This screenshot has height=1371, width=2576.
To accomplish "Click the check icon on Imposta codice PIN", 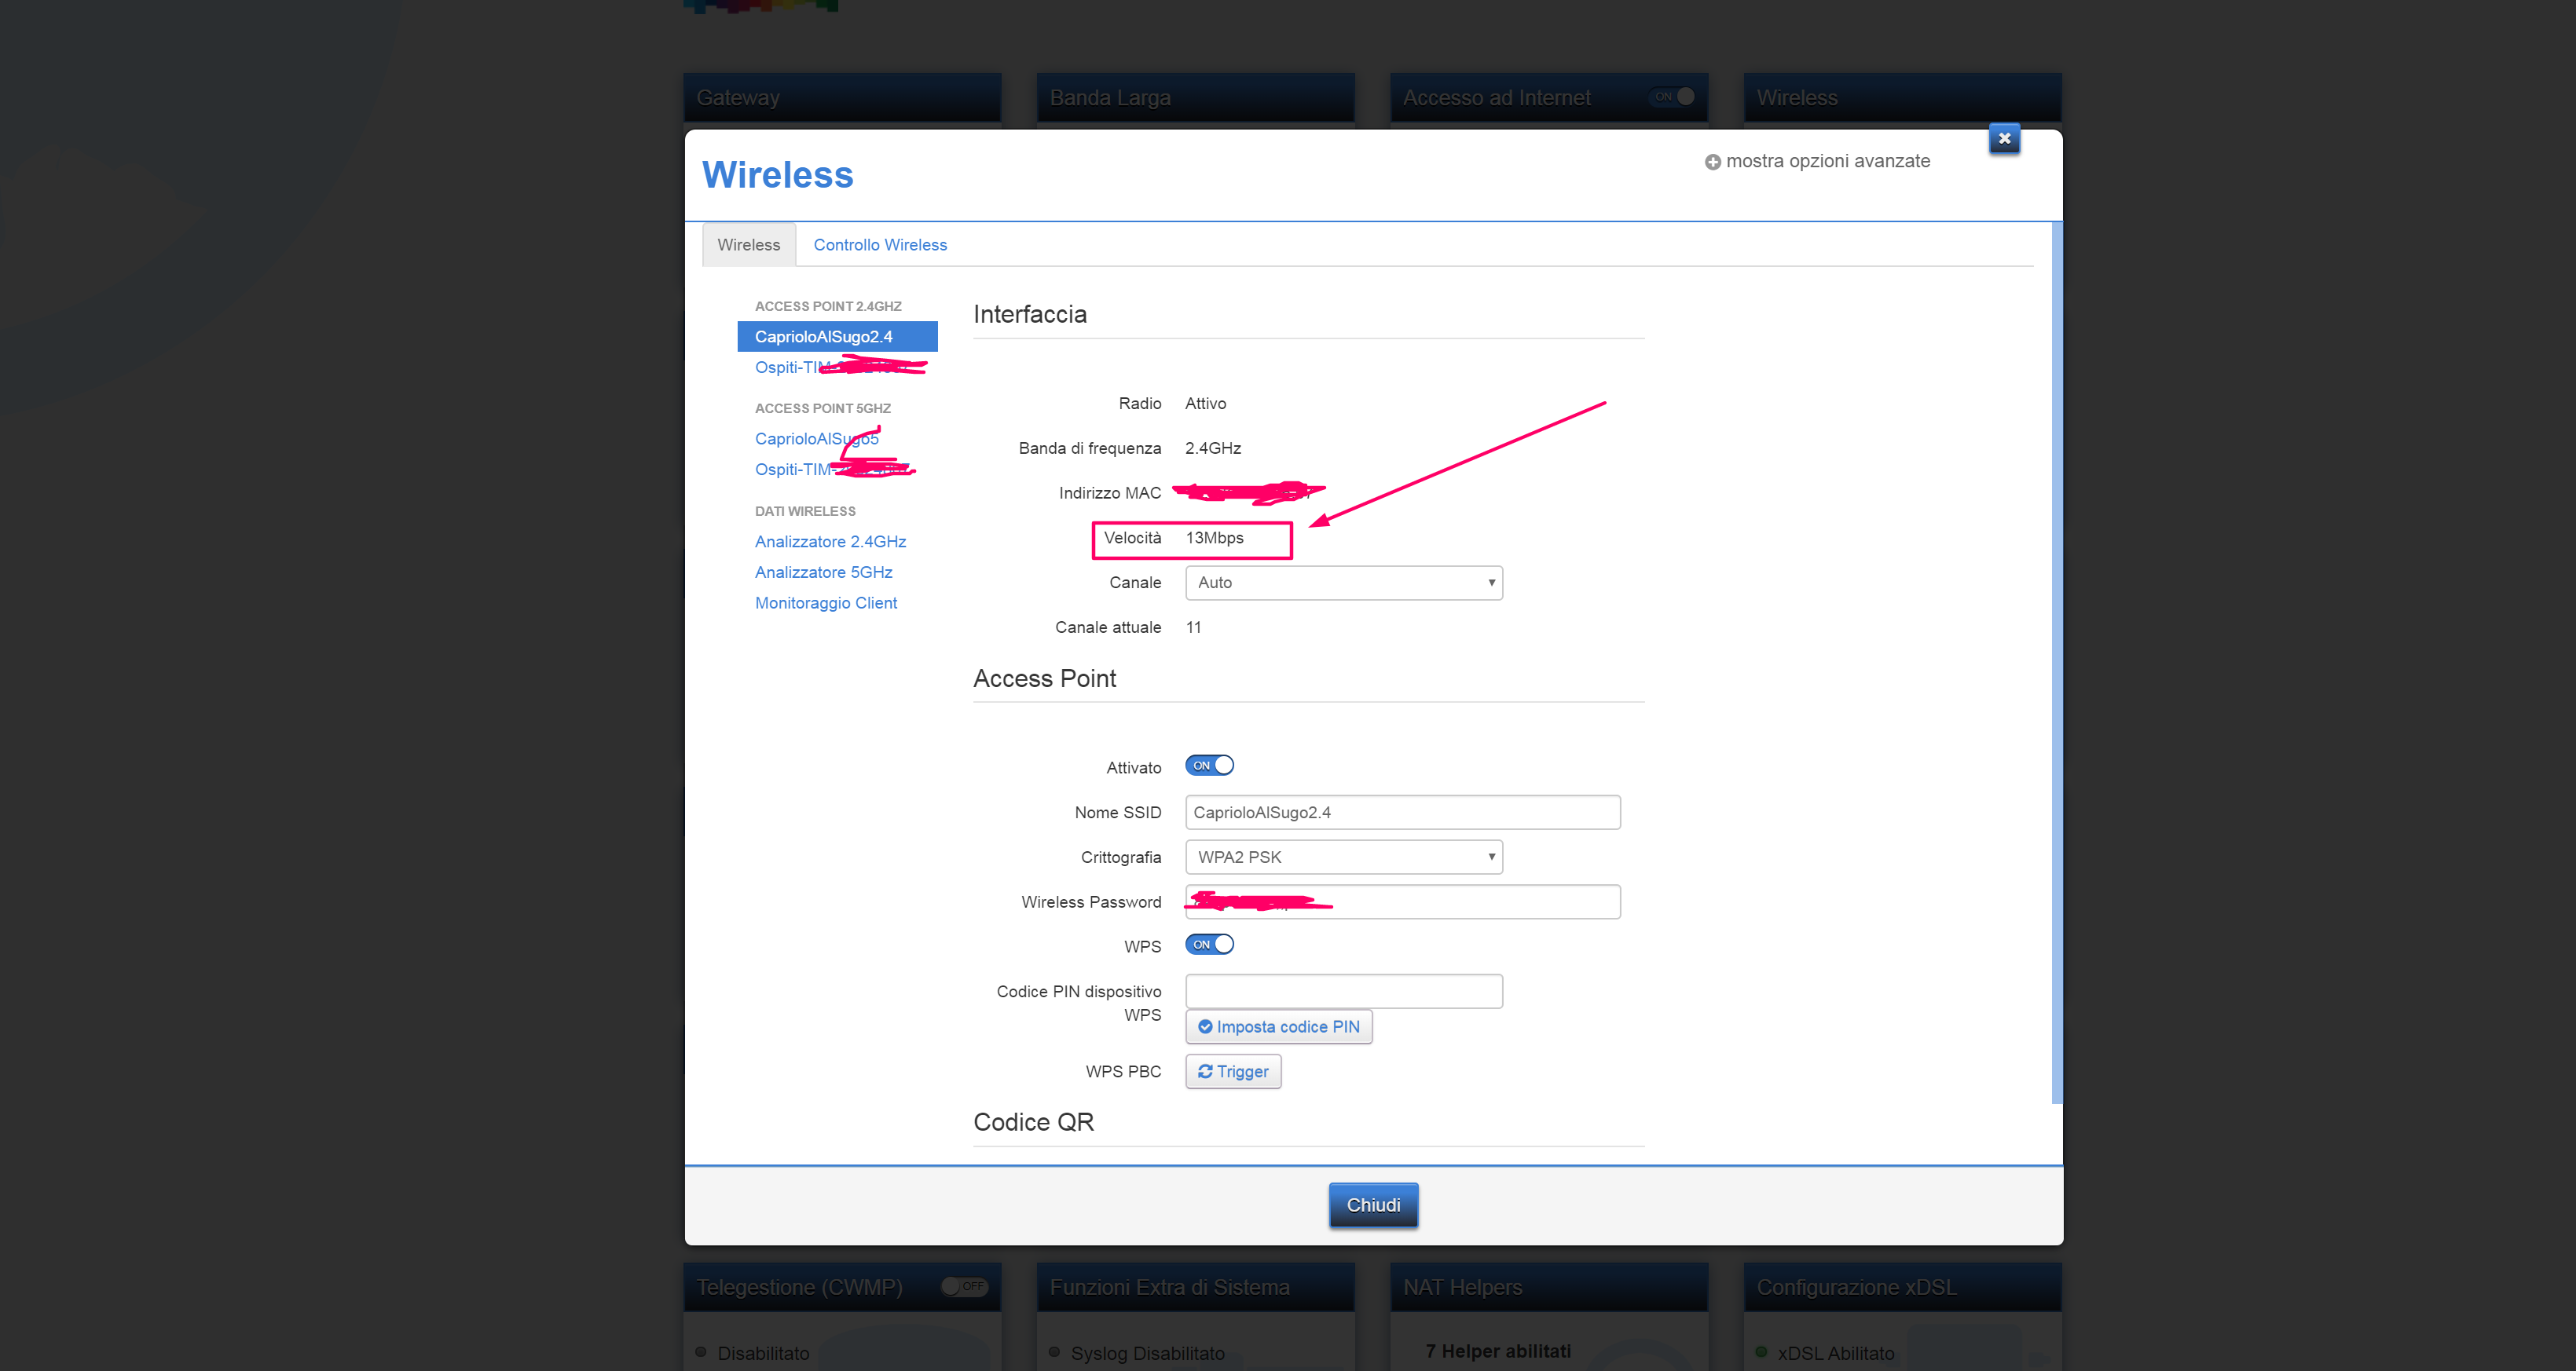I will 1205,1026.
